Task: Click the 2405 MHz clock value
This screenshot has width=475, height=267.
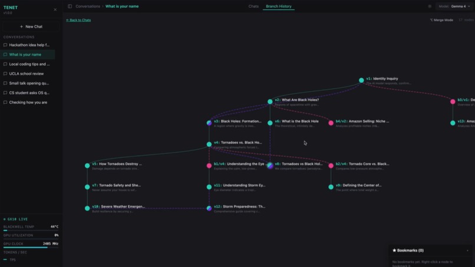Action: pos(51,243)
